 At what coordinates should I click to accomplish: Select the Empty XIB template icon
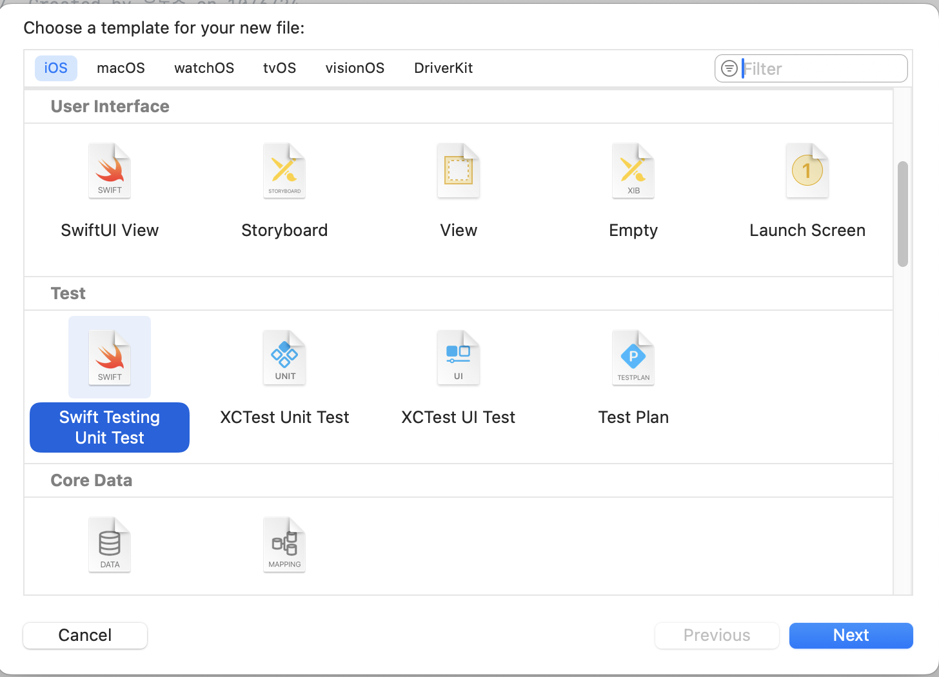point(633,171)
